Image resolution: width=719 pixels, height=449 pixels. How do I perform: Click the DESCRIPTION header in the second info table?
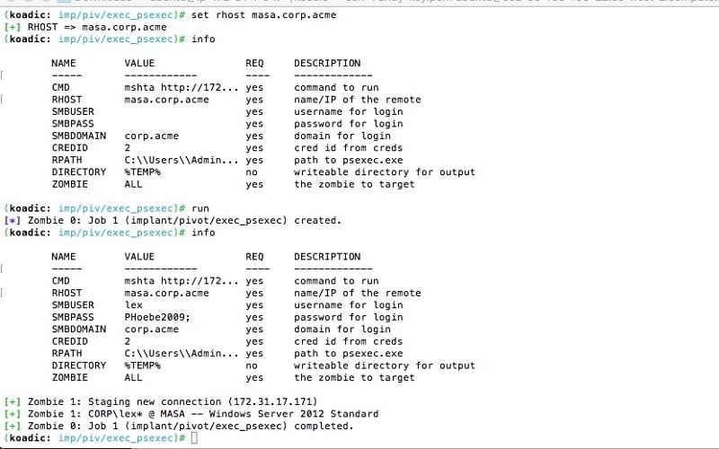(x=327, y=257)
